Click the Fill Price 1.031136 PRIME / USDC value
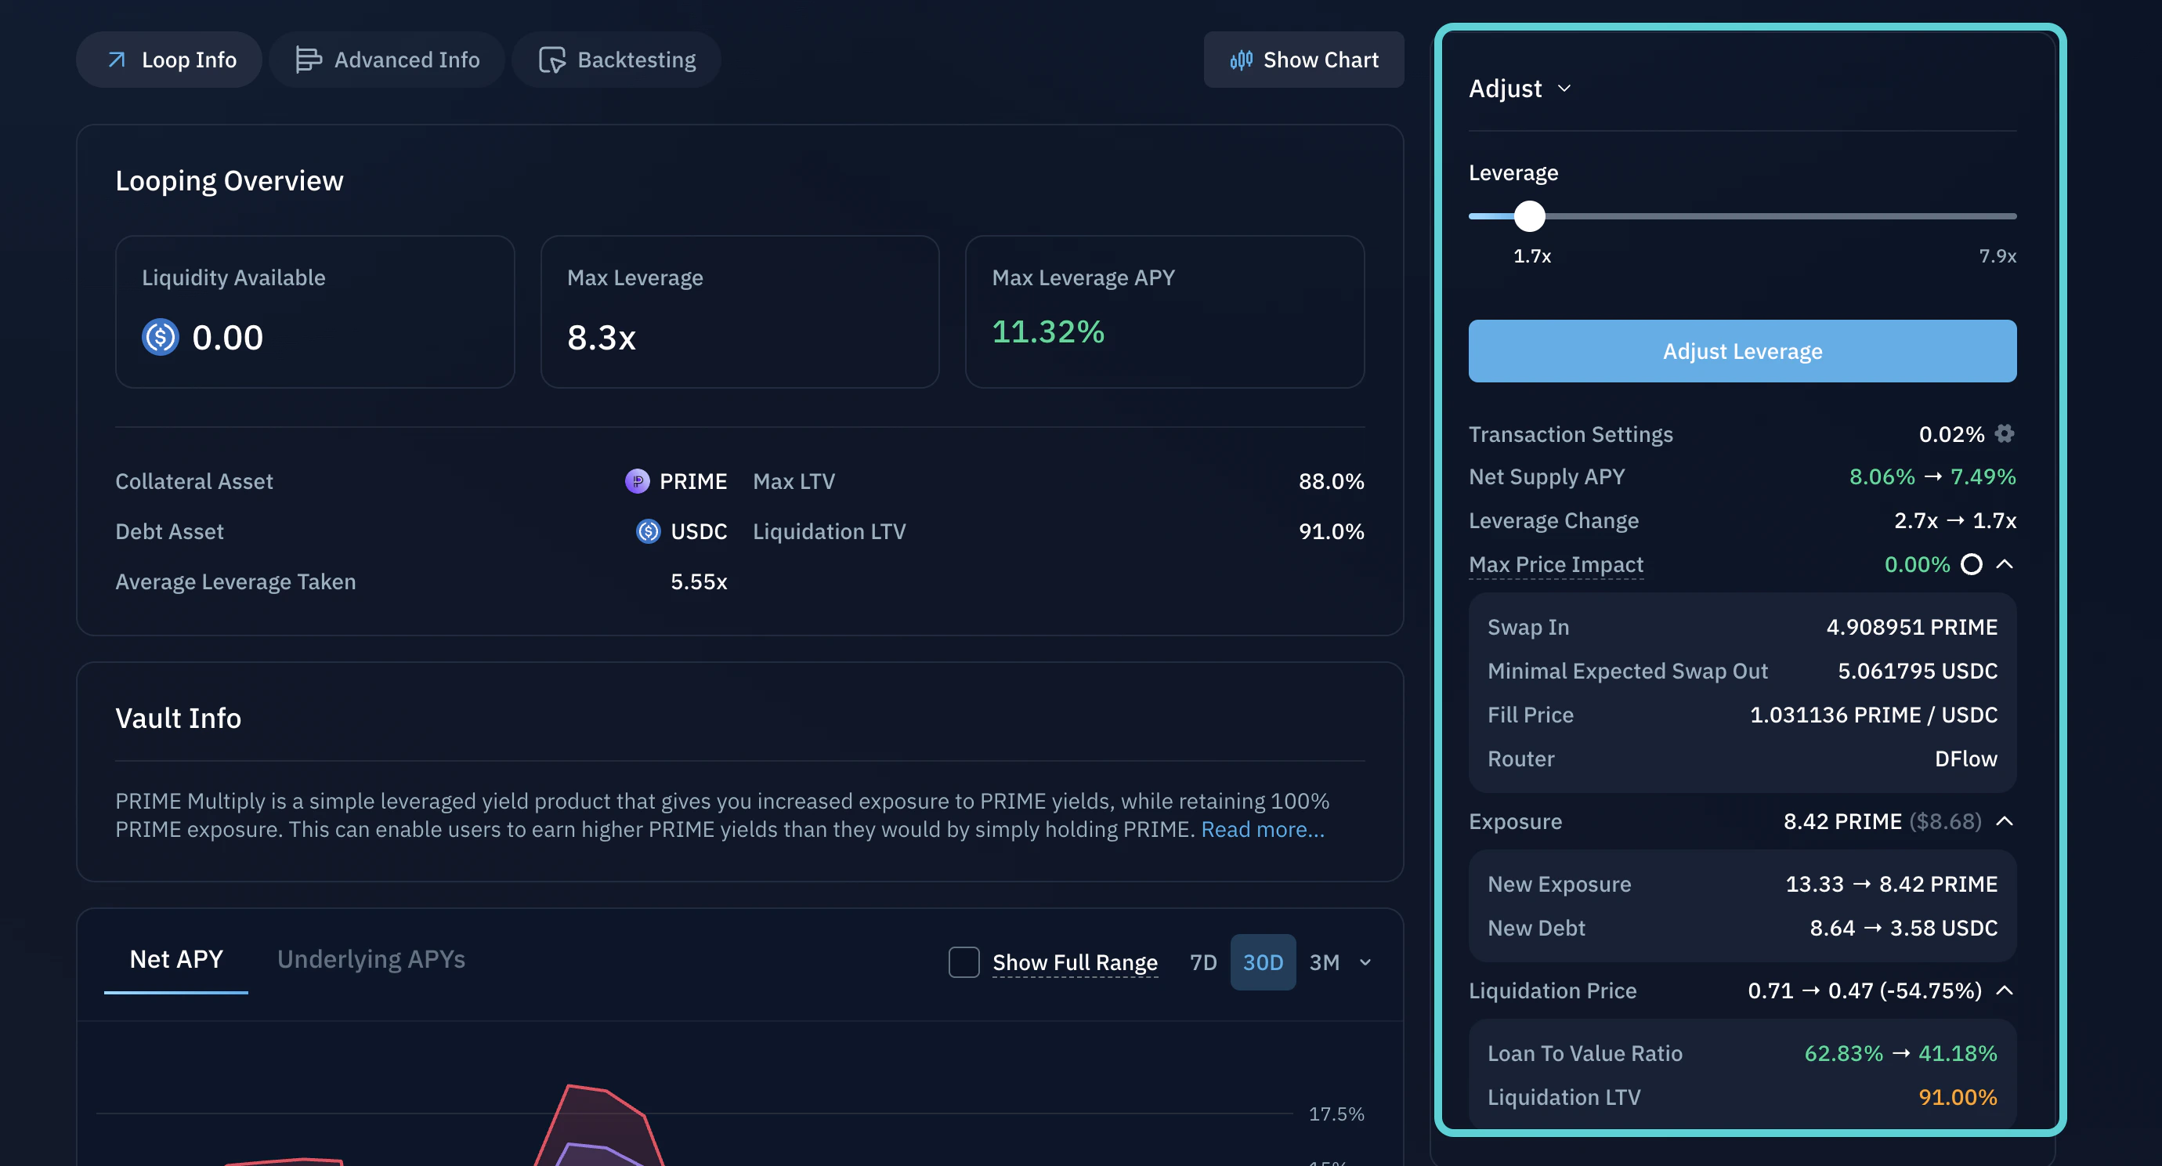The width and height of the screenshot is (2162, 1166). pos(1873,715)
